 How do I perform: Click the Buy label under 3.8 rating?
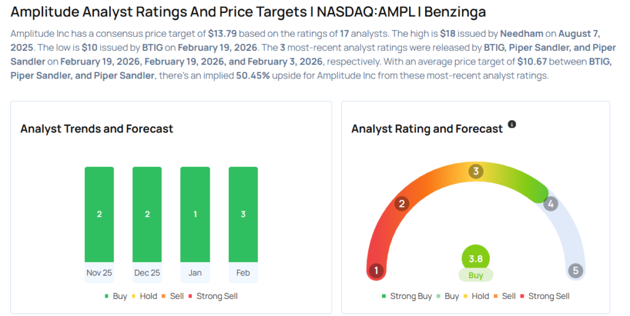click(x=476, y=276)
